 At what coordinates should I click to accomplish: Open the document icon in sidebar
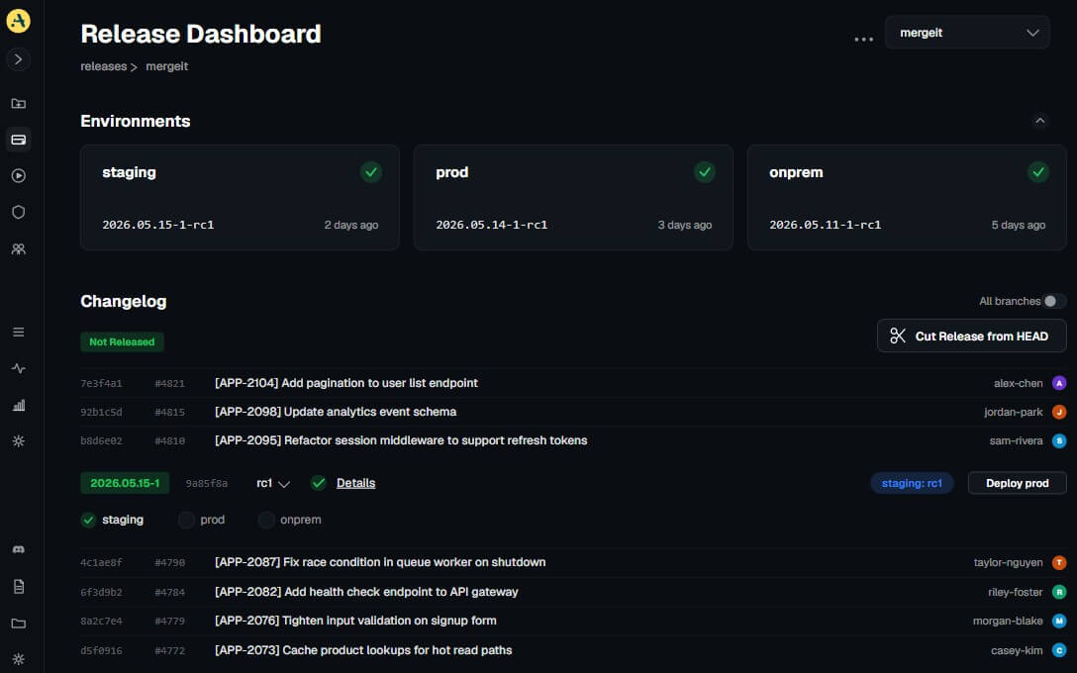click(x=19, y=587)
